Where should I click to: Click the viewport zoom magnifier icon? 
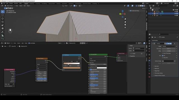[x=125, y=19]
